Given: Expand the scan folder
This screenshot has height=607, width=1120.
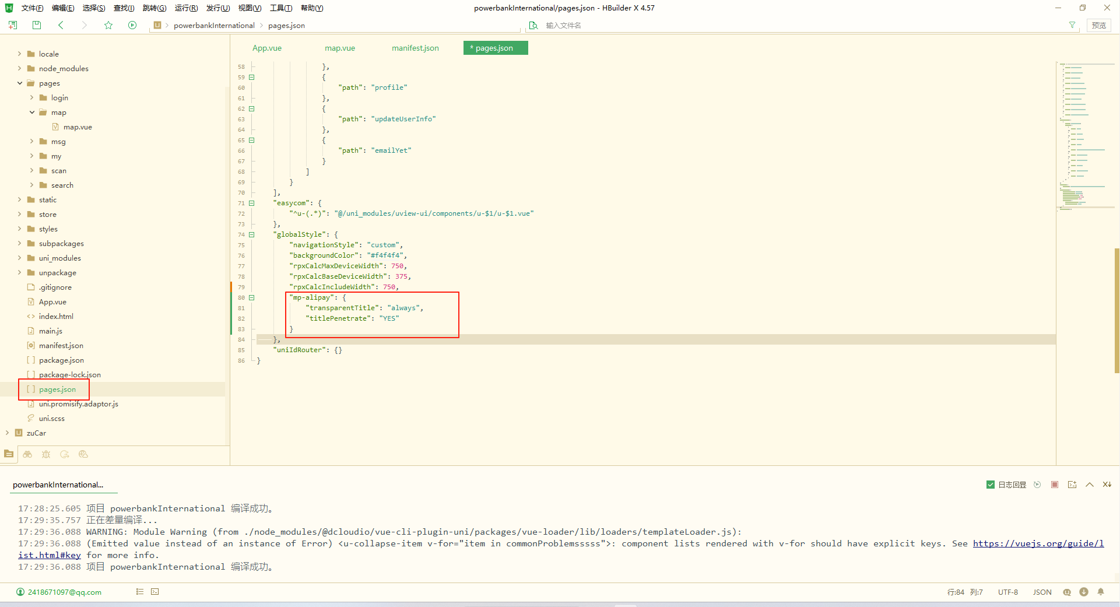Looking at the screenshot, I should 31,170.
